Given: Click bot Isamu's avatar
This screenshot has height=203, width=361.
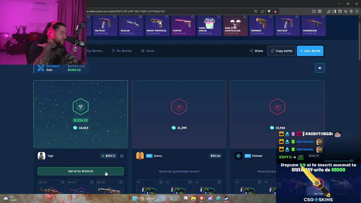Looking at the screenshot, I should coord(140,156).
